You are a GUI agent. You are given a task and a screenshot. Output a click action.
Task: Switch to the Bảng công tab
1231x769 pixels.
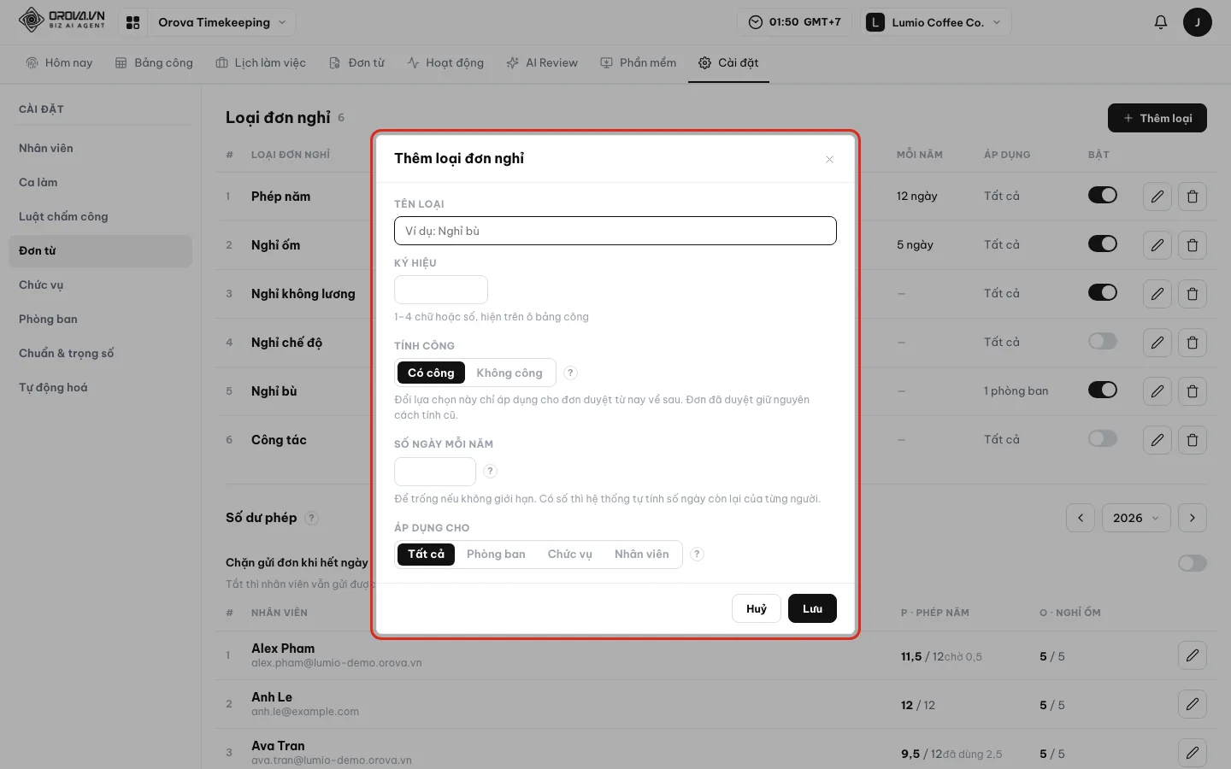click(154, 63)
